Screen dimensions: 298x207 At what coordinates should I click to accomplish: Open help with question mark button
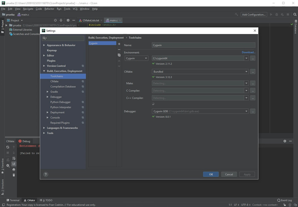46,174
